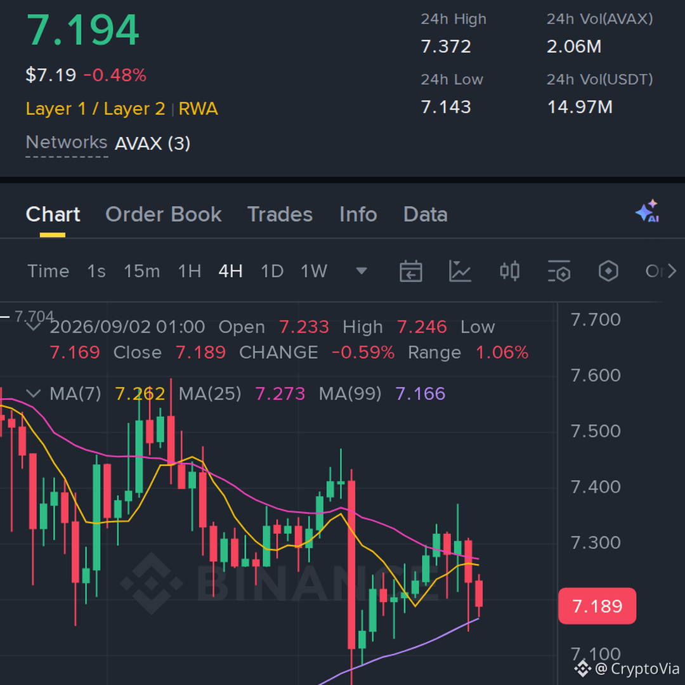
Task: Open the Layer 1 / Layer 2 category link
Action: click(x=95, y=108)
